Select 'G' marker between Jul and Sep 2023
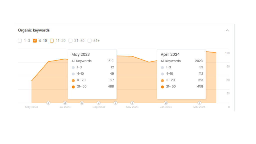This screenshot has height=144, width=256. pos(82,103)
